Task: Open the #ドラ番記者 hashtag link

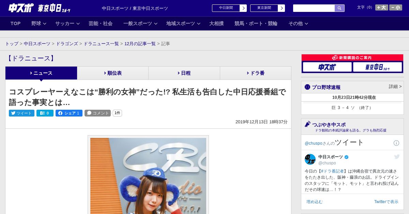Action: click(x=332, y=171)
